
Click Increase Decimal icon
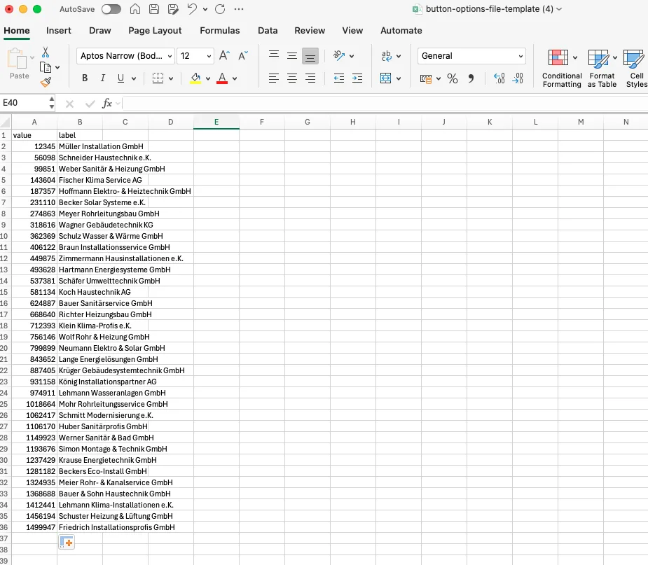pyautogui.click(x=499, y=78)
